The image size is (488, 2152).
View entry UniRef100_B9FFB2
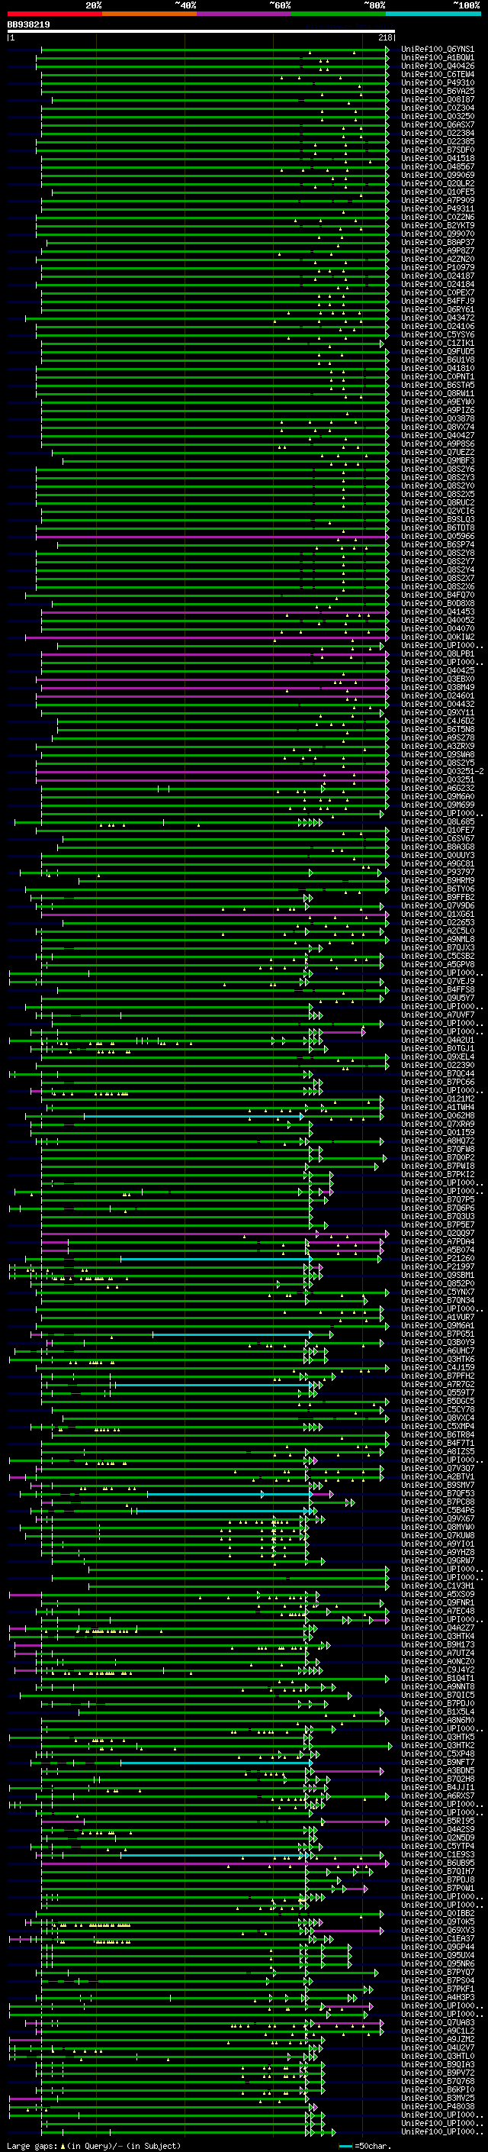coord(437,897)
